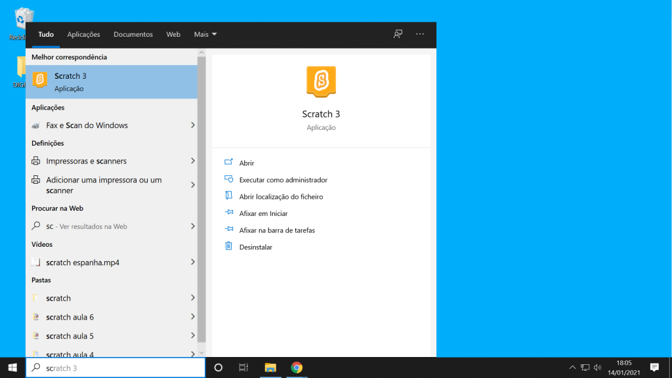The width and height of the screenshot is (672, 378).
Task: Expand the web results arrow for sc
Action: (193, 226)
